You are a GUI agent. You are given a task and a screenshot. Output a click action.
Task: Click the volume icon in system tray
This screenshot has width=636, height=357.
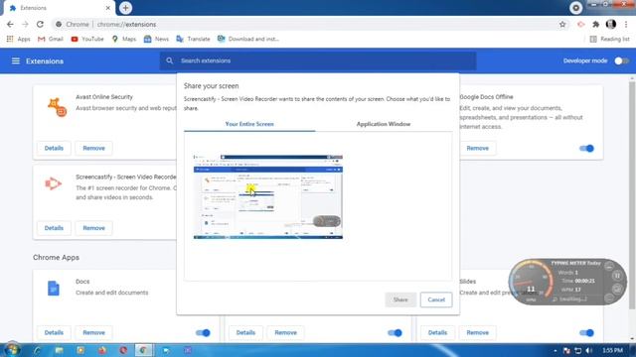589,350
